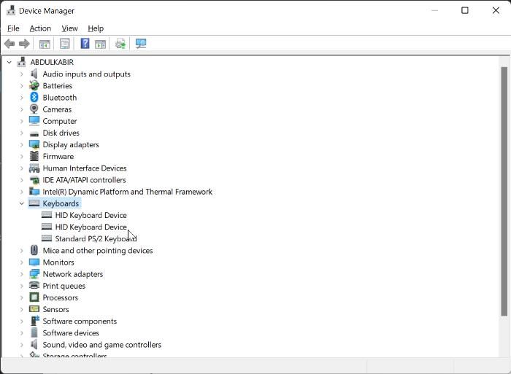Viewport: 511px width, 374px height.
Task: Click the Processors chip icon
Action: 34,297
